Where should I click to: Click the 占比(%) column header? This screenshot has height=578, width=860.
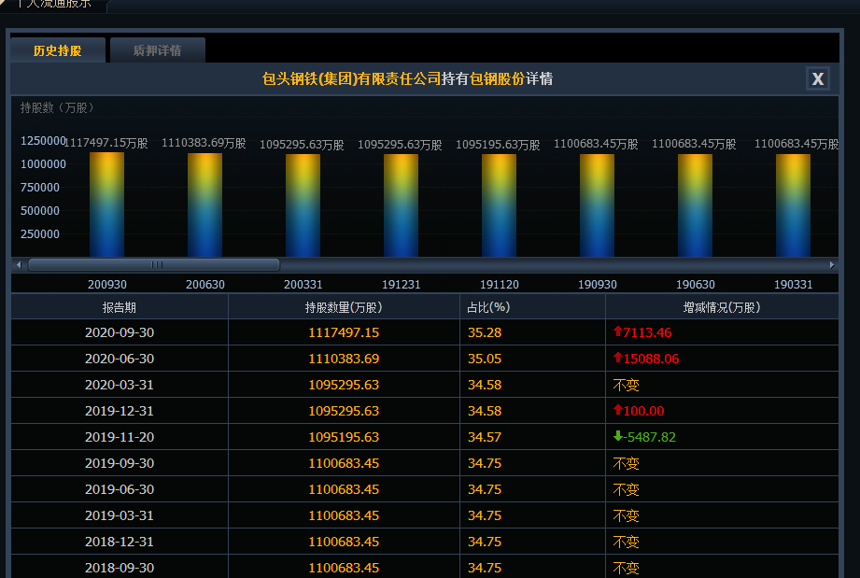(x=532, y=307)
